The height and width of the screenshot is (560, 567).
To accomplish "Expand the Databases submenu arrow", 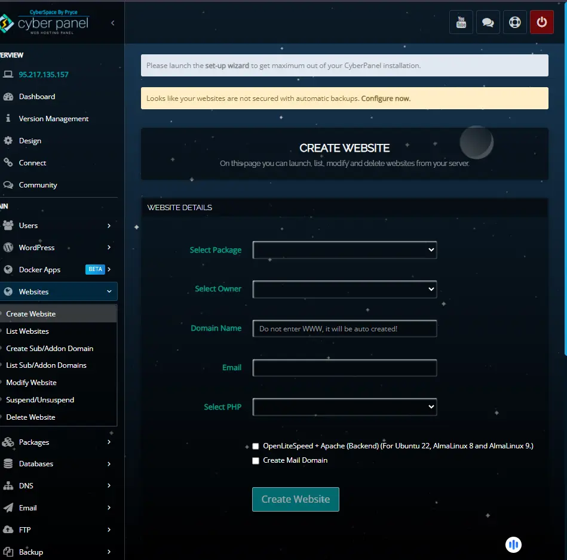I will point(109,463).
